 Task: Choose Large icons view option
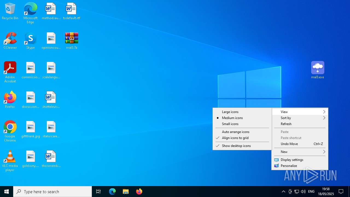[x=242, y=112]
